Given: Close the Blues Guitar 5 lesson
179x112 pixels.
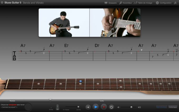Looking at the screenshot, I should click(x=2, y=3).
